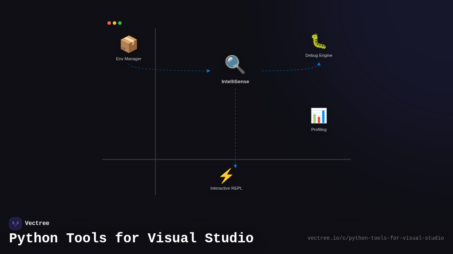Screen dimensions: 453x254
Task: Toggle the Env Manager label
Action: pyautogui.click(x=128, y=59)
